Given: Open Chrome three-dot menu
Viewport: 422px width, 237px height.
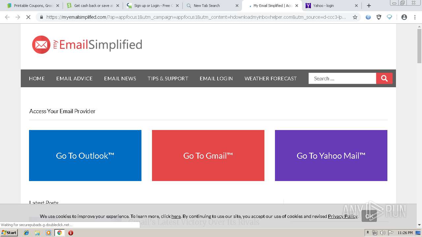Looking at the screenshot, I should click(415, 17).
